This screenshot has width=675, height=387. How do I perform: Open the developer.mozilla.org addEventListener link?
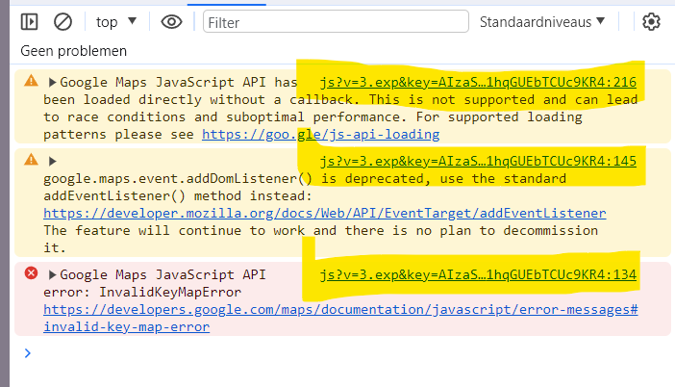(325, 214)
